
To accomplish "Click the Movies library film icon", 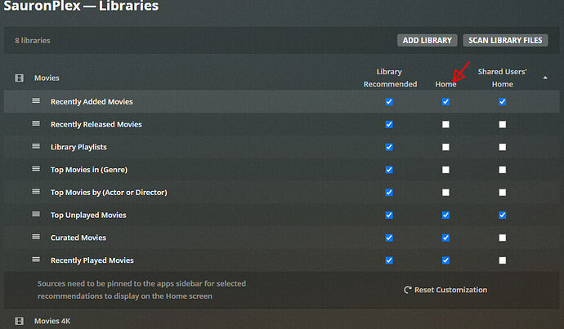I will (x=19, y=78).
